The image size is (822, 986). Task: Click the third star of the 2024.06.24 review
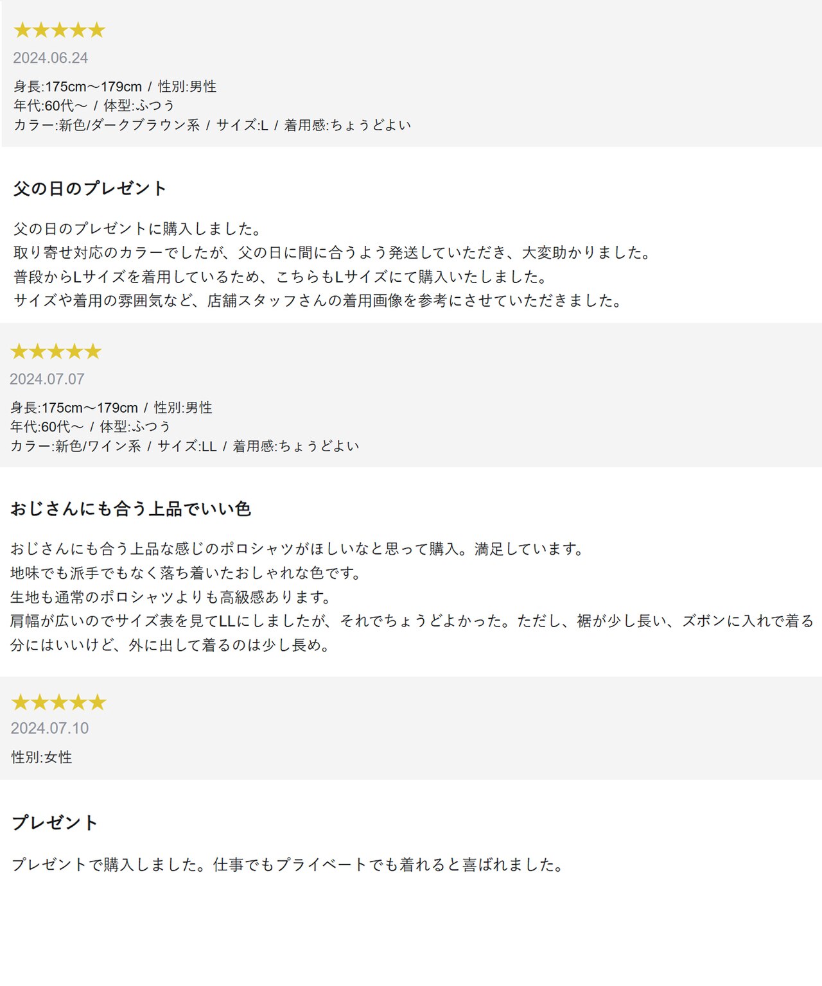[59, 30]
